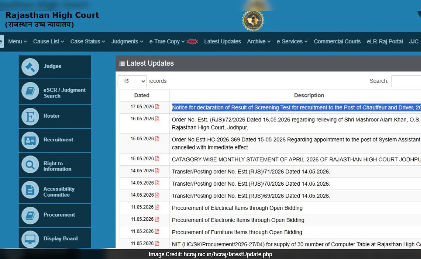Click the Rajasthan High Court emblem logo

click(253, 20)
